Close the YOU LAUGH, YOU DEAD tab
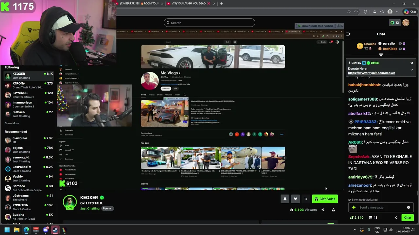The width and height of the screenshot is (419, 235). tap(214, 4)
